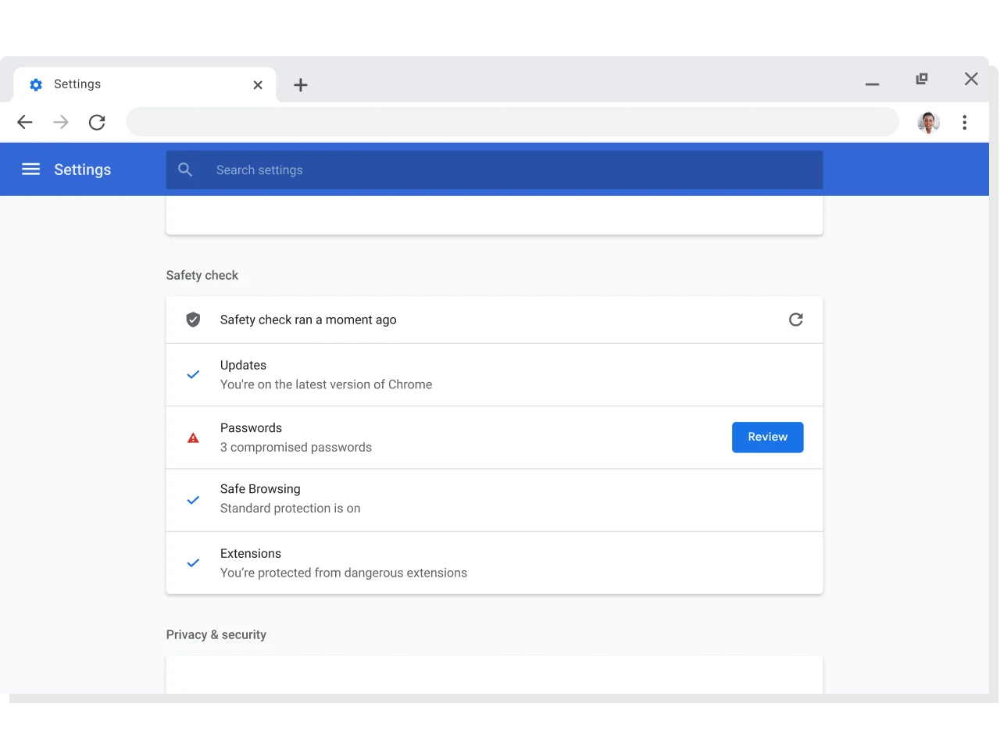Open the Chrome three-dot menu
The height and width of the screenshot is (750, 1000).
click(965, 122)
